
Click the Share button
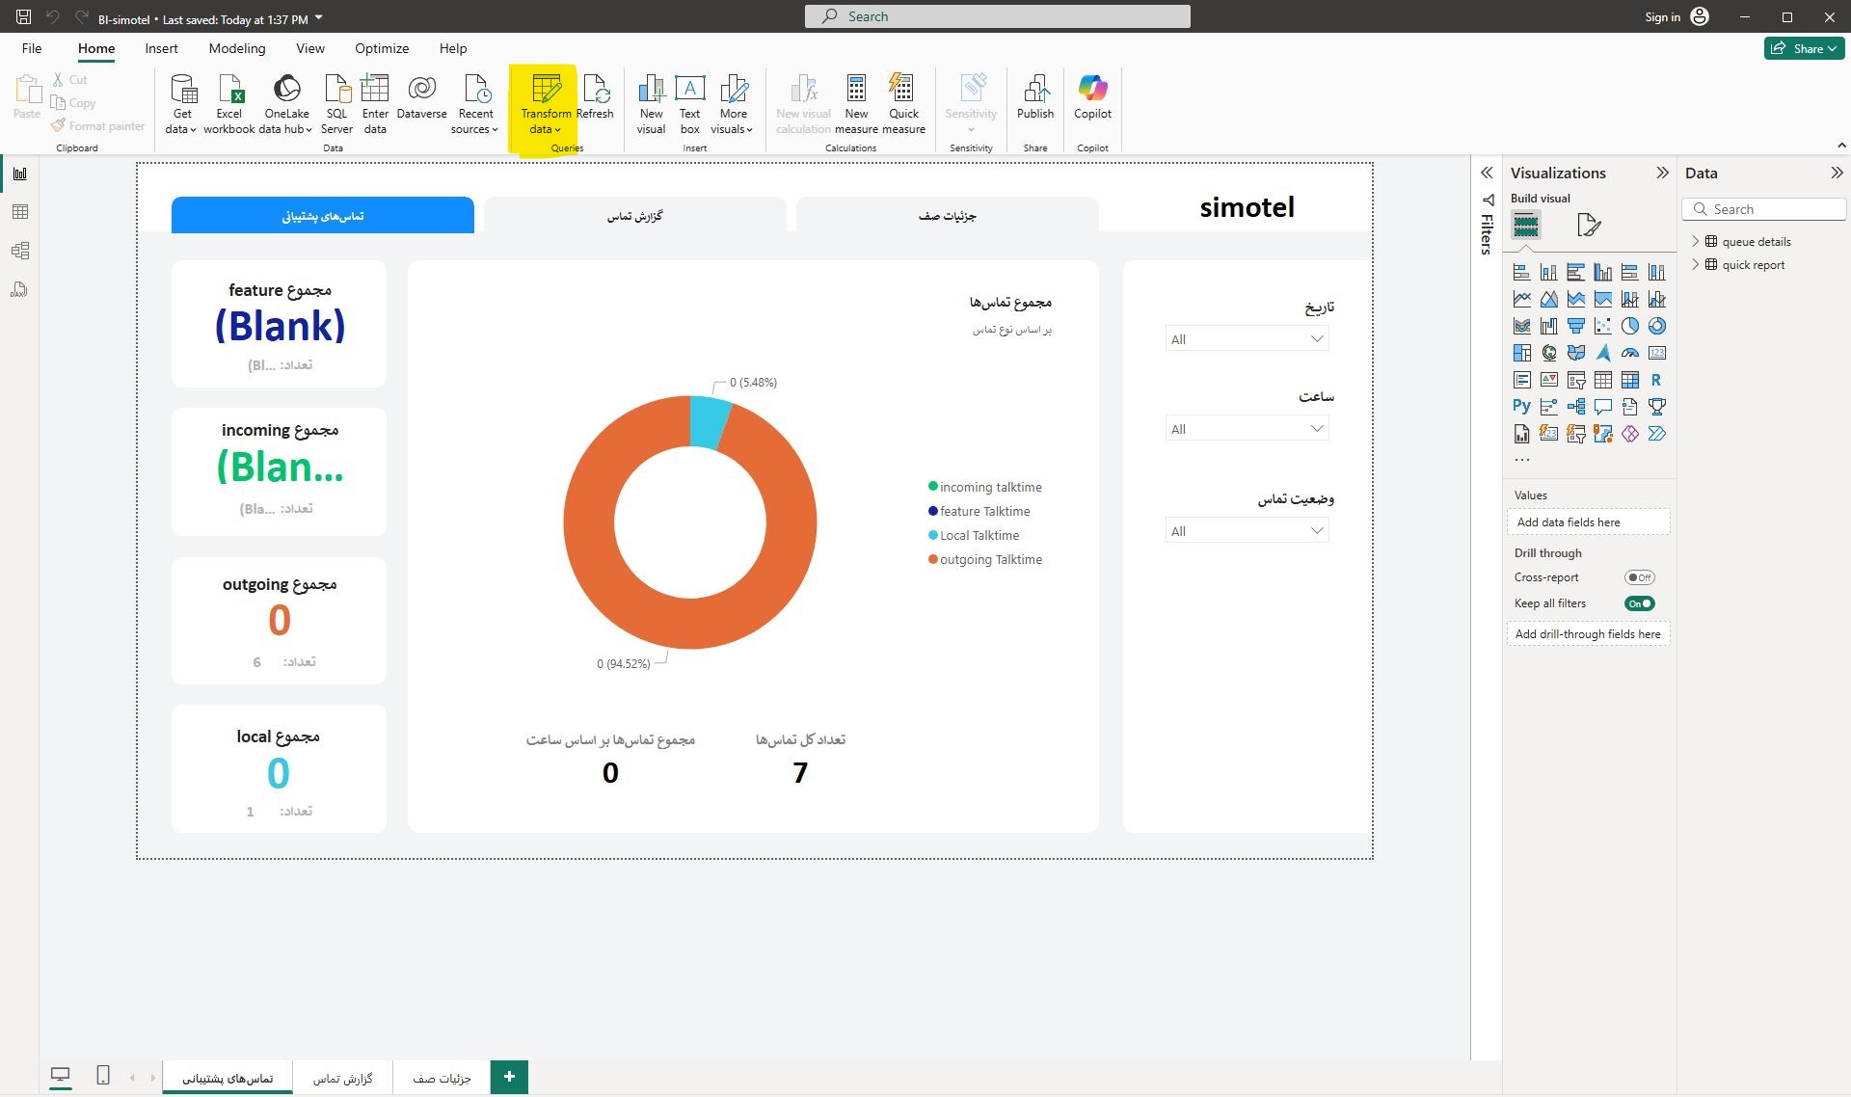(x=1804, y=48)
